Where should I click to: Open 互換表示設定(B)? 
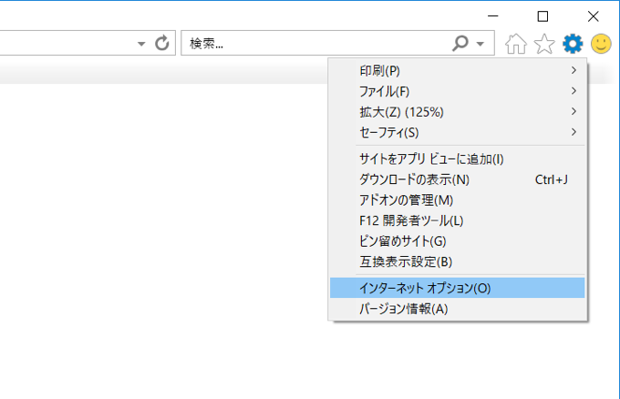pyautogui.click(x=406, y=262)
